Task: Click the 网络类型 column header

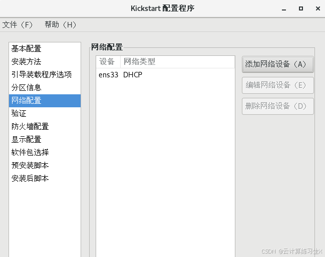Action: click(x=178, y=62)
